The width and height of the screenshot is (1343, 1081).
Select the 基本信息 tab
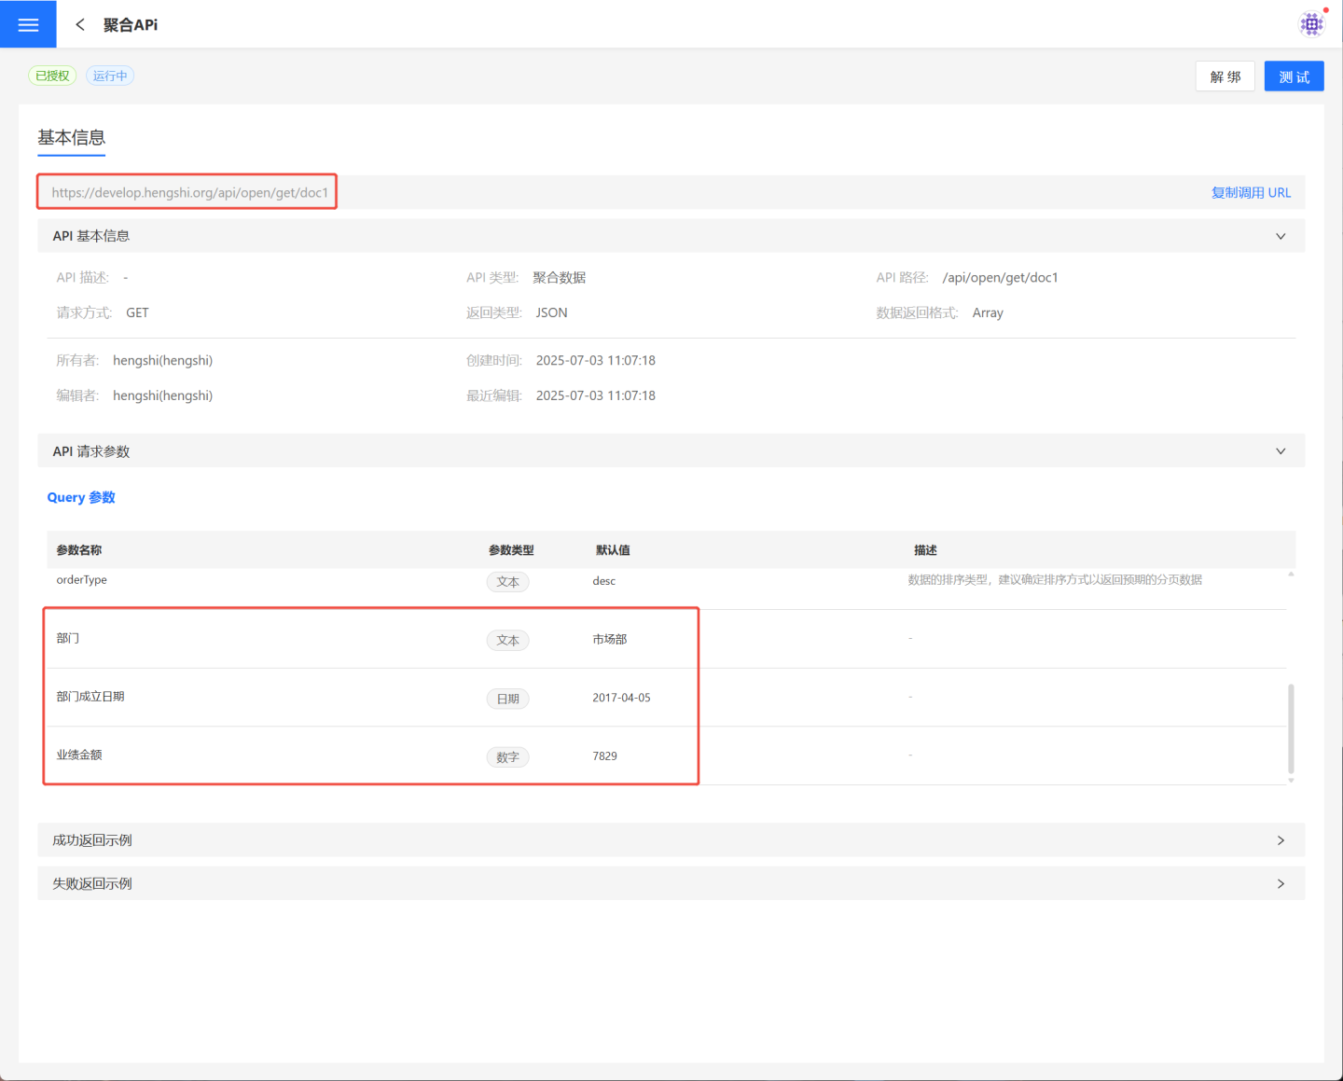click(72, 138)
